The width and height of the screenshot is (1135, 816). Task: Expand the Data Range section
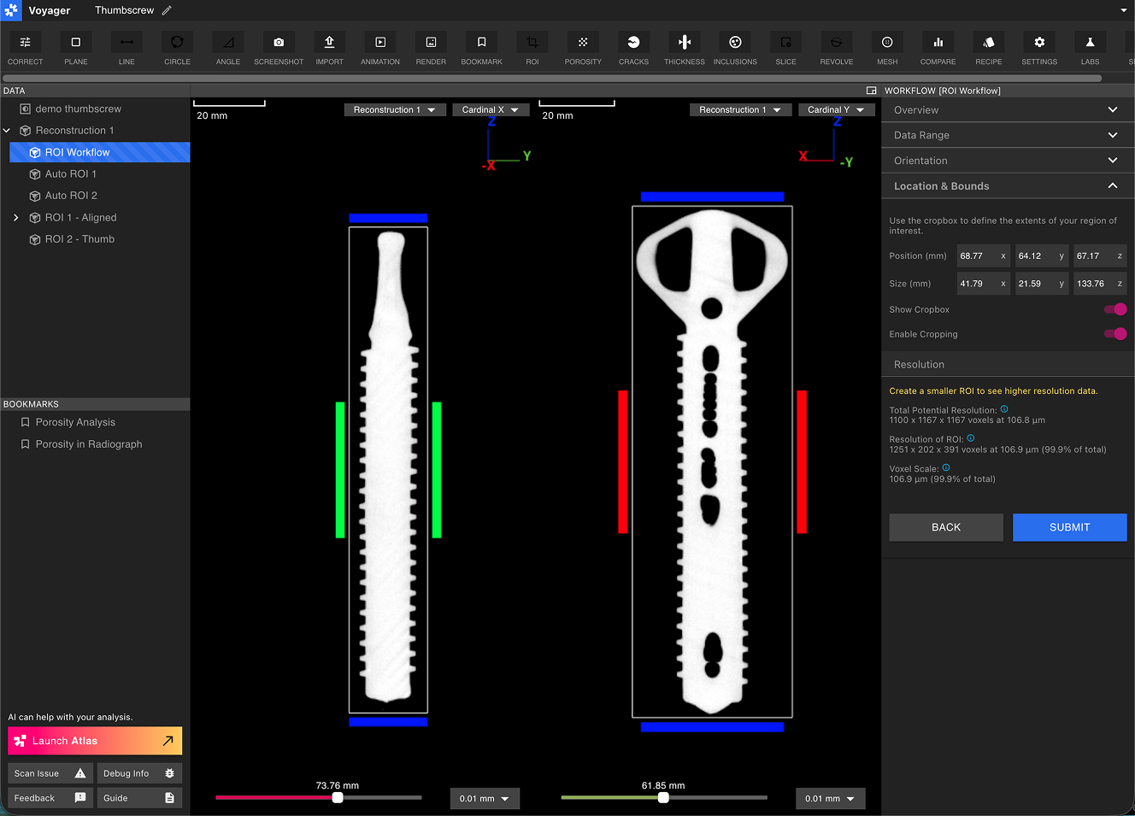coord(1008,135)
